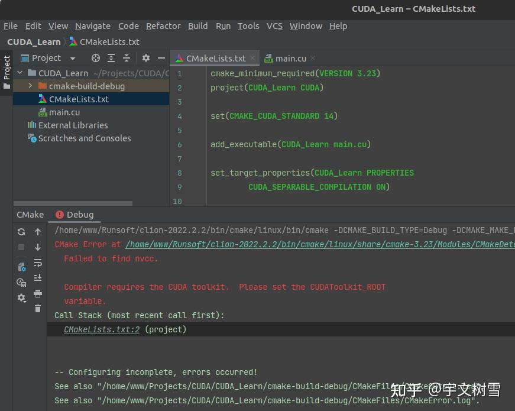Open Project view dropdown arrow

[x=73, y=59]
